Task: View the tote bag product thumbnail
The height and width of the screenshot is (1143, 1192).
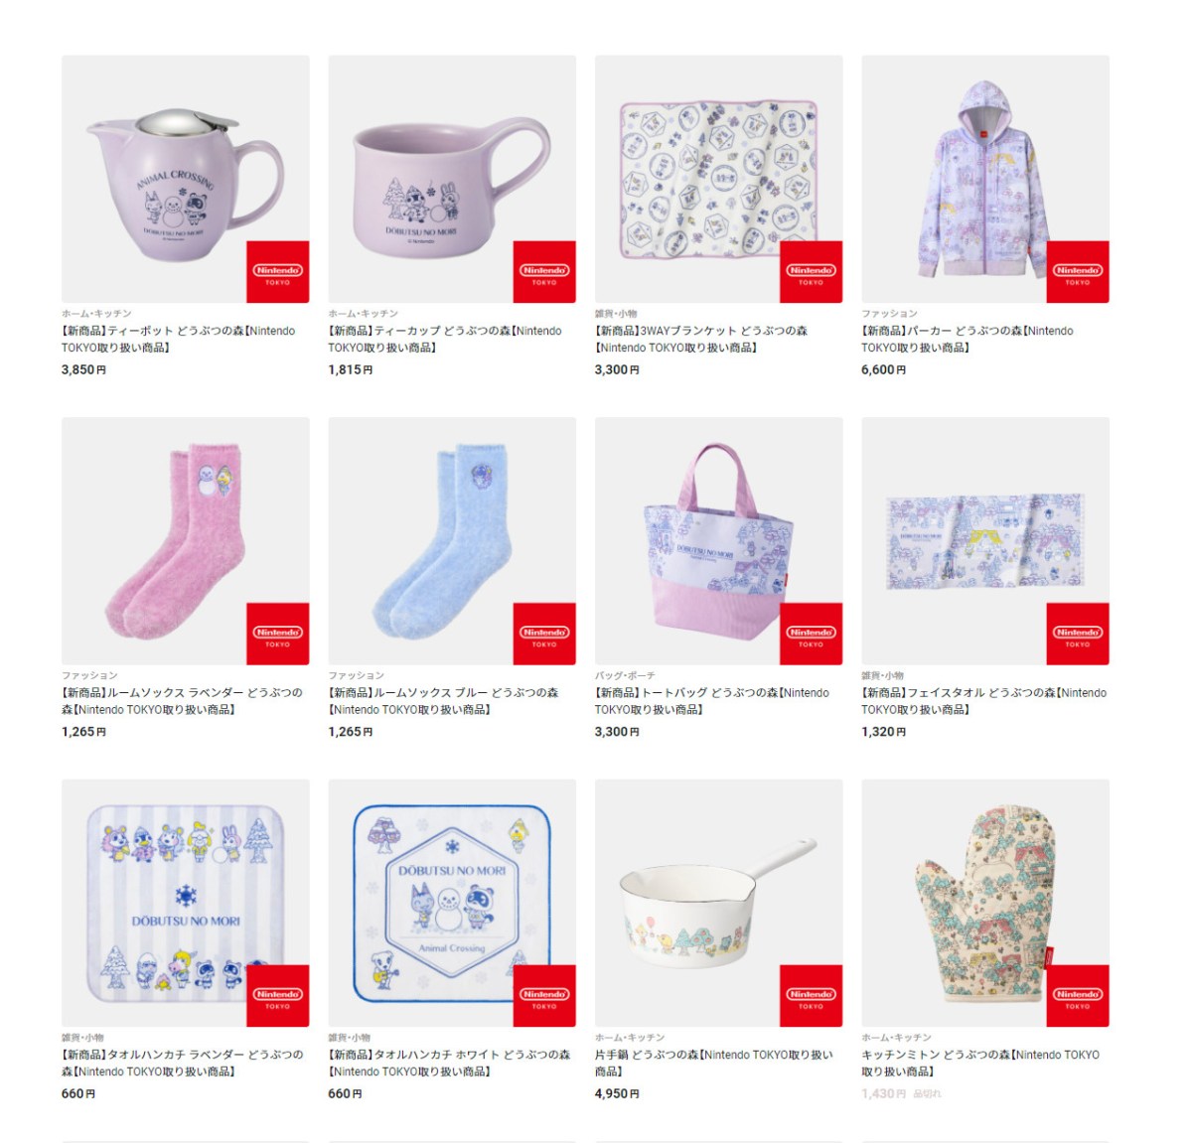Action: [718, 541]
